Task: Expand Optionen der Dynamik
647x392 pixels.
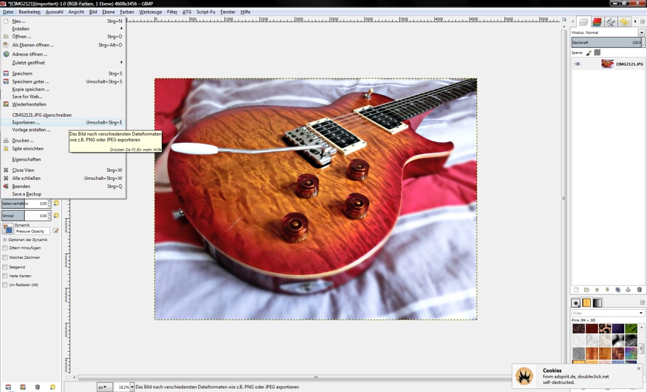Action: coord(5,239)
